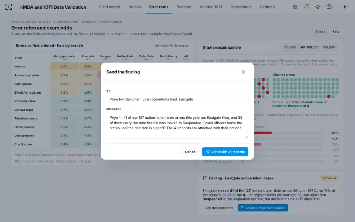Image resolution: width=355 pixels, height=222 pixels.
Task: Open Rate spread Riverside 2.1% cell
Action: [88, 84]
